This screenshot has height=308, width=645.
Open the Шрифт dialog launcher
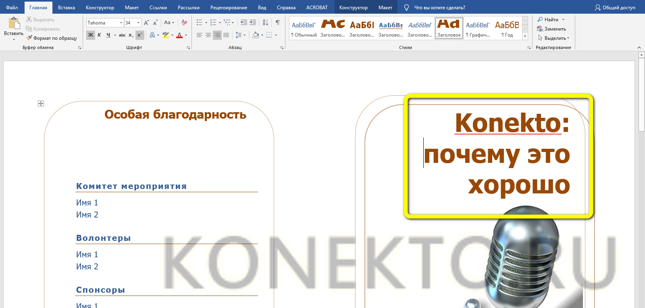[188, 47]
